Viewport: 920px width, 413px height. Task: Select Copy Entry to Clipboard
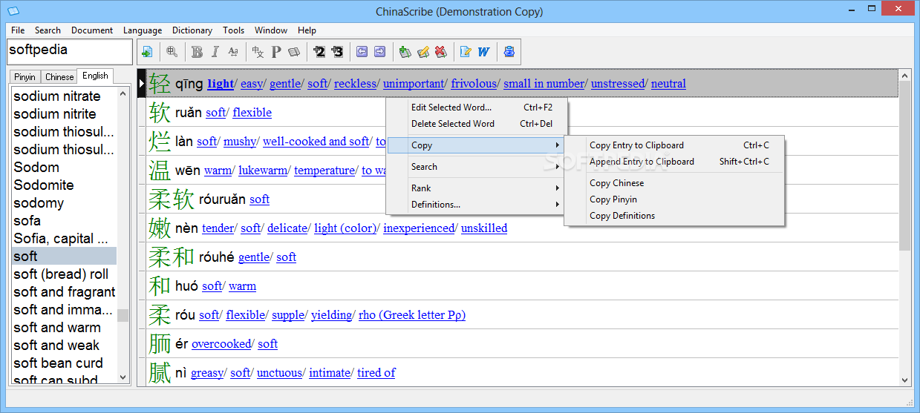click(x=674, y=145)
